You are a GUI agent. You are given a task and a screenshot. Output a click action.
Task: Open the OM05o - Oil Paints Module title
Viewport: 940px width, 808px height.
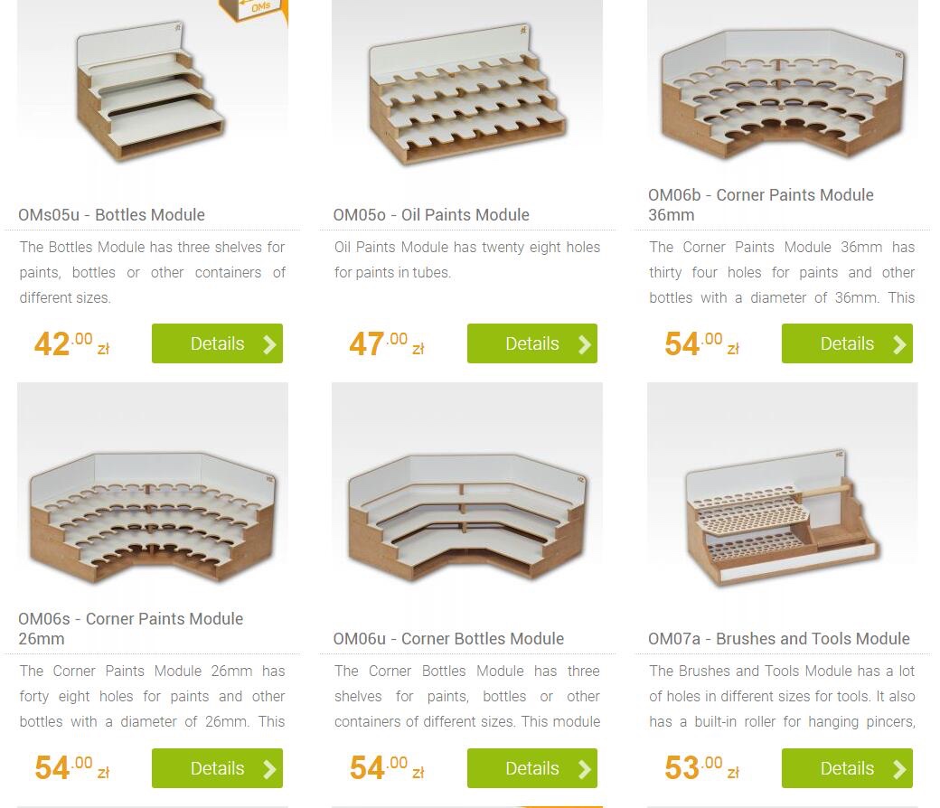click(x=431, y=214)
